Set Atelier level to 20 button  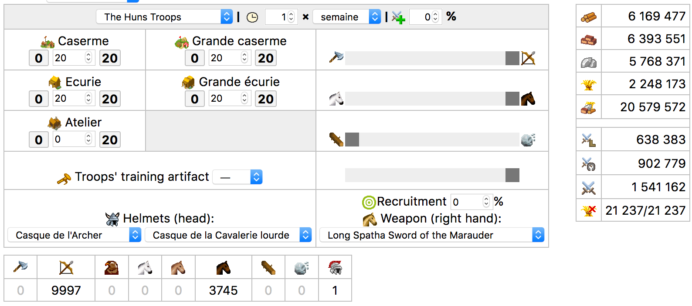(x=110, y=140)
